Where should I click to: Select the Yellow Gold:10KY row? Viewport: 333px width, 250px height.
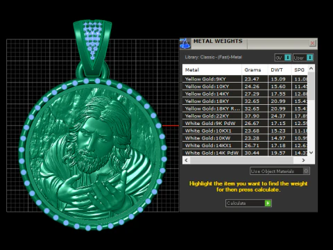[x=245, y=86]
